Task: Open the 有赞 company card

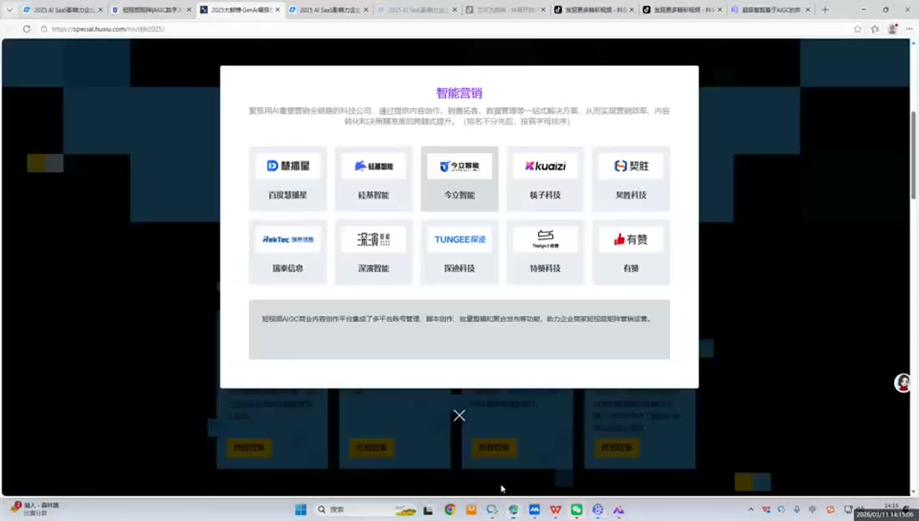Action: click(x=632, y=252)
